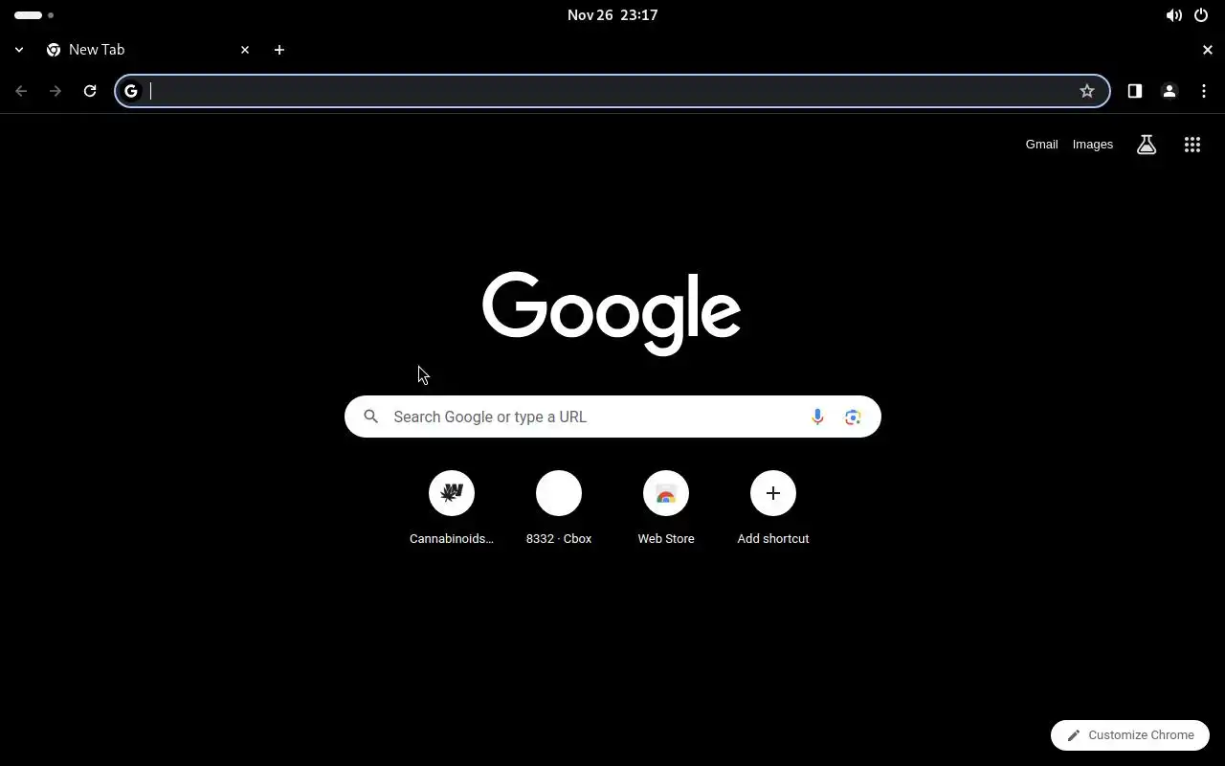Click the magnifier icon in search box

coord(371,417)
